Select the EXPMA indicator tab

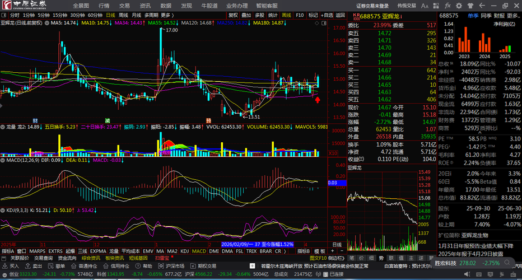(x=98, y=251)
